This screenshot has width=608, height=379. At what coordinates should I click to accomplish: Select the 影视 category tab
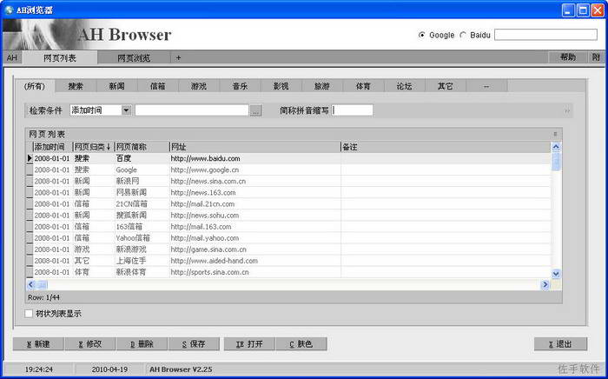281,86
